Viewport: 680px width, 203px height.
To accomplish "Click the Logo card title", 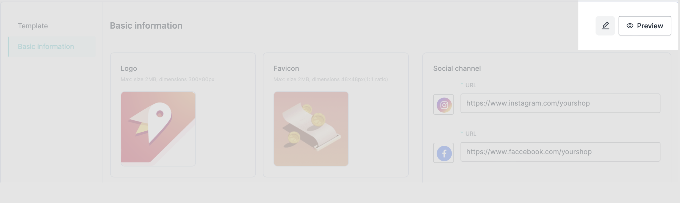I will pyautogui.click(x=129, y=68).
